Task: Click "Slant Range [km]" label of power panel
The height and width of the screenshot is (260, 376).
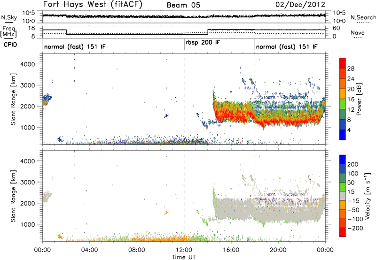Action: pos(13,99)
